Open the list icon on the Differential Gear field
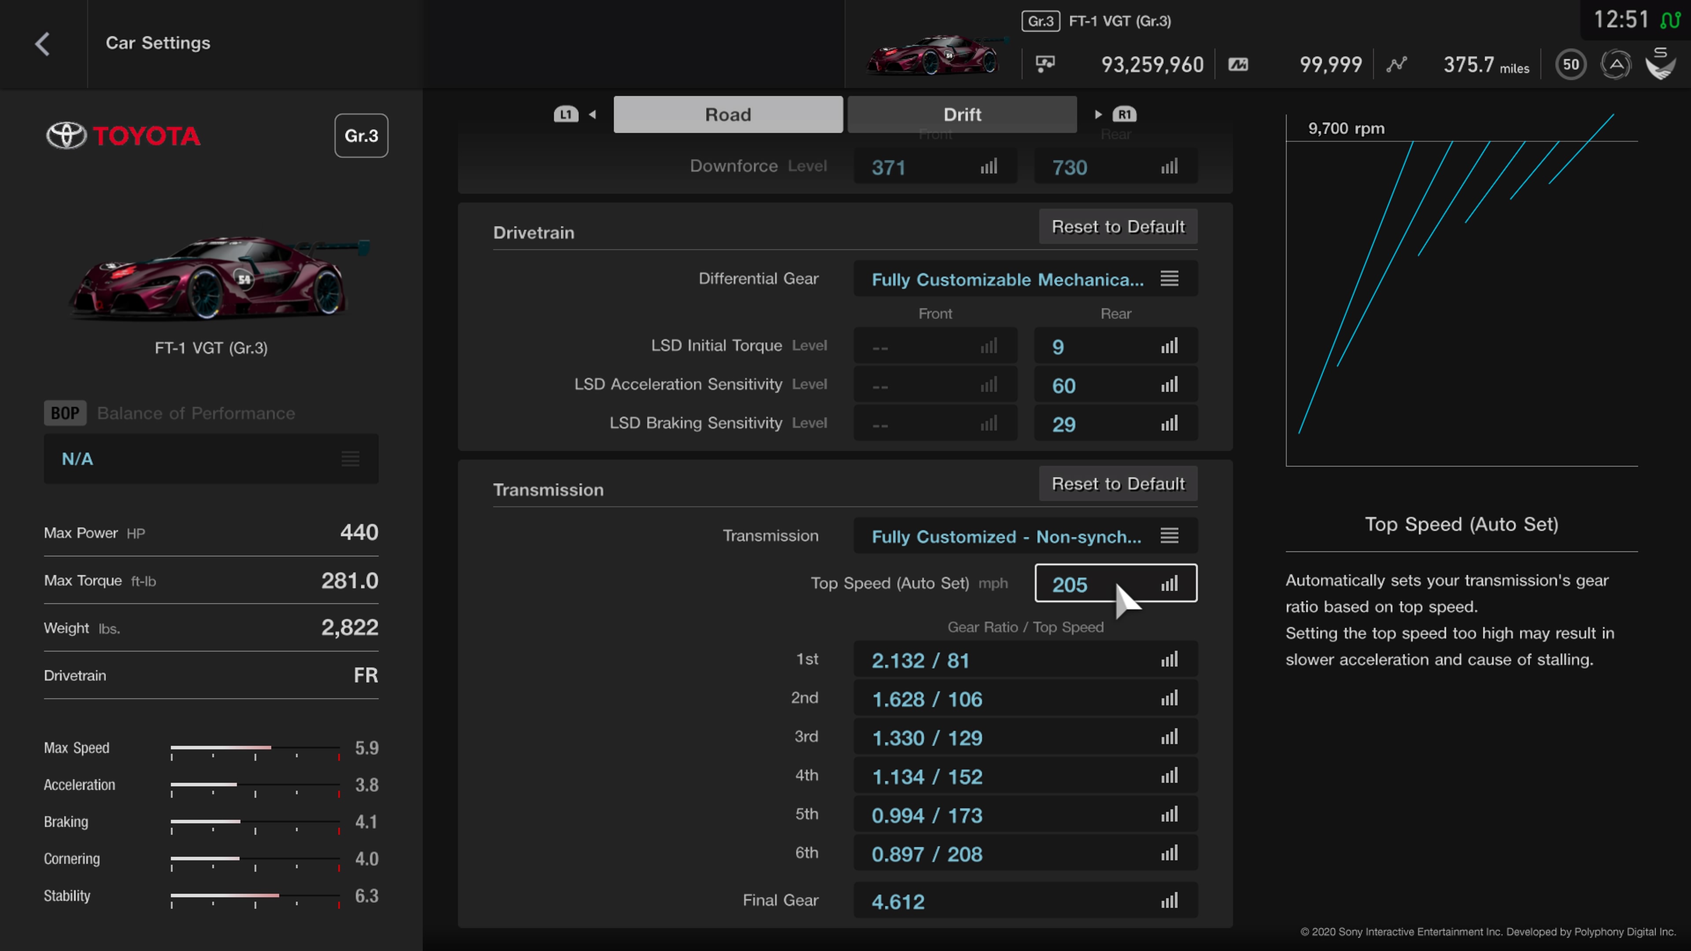1691x951 pixels. tap(1169, 278)
